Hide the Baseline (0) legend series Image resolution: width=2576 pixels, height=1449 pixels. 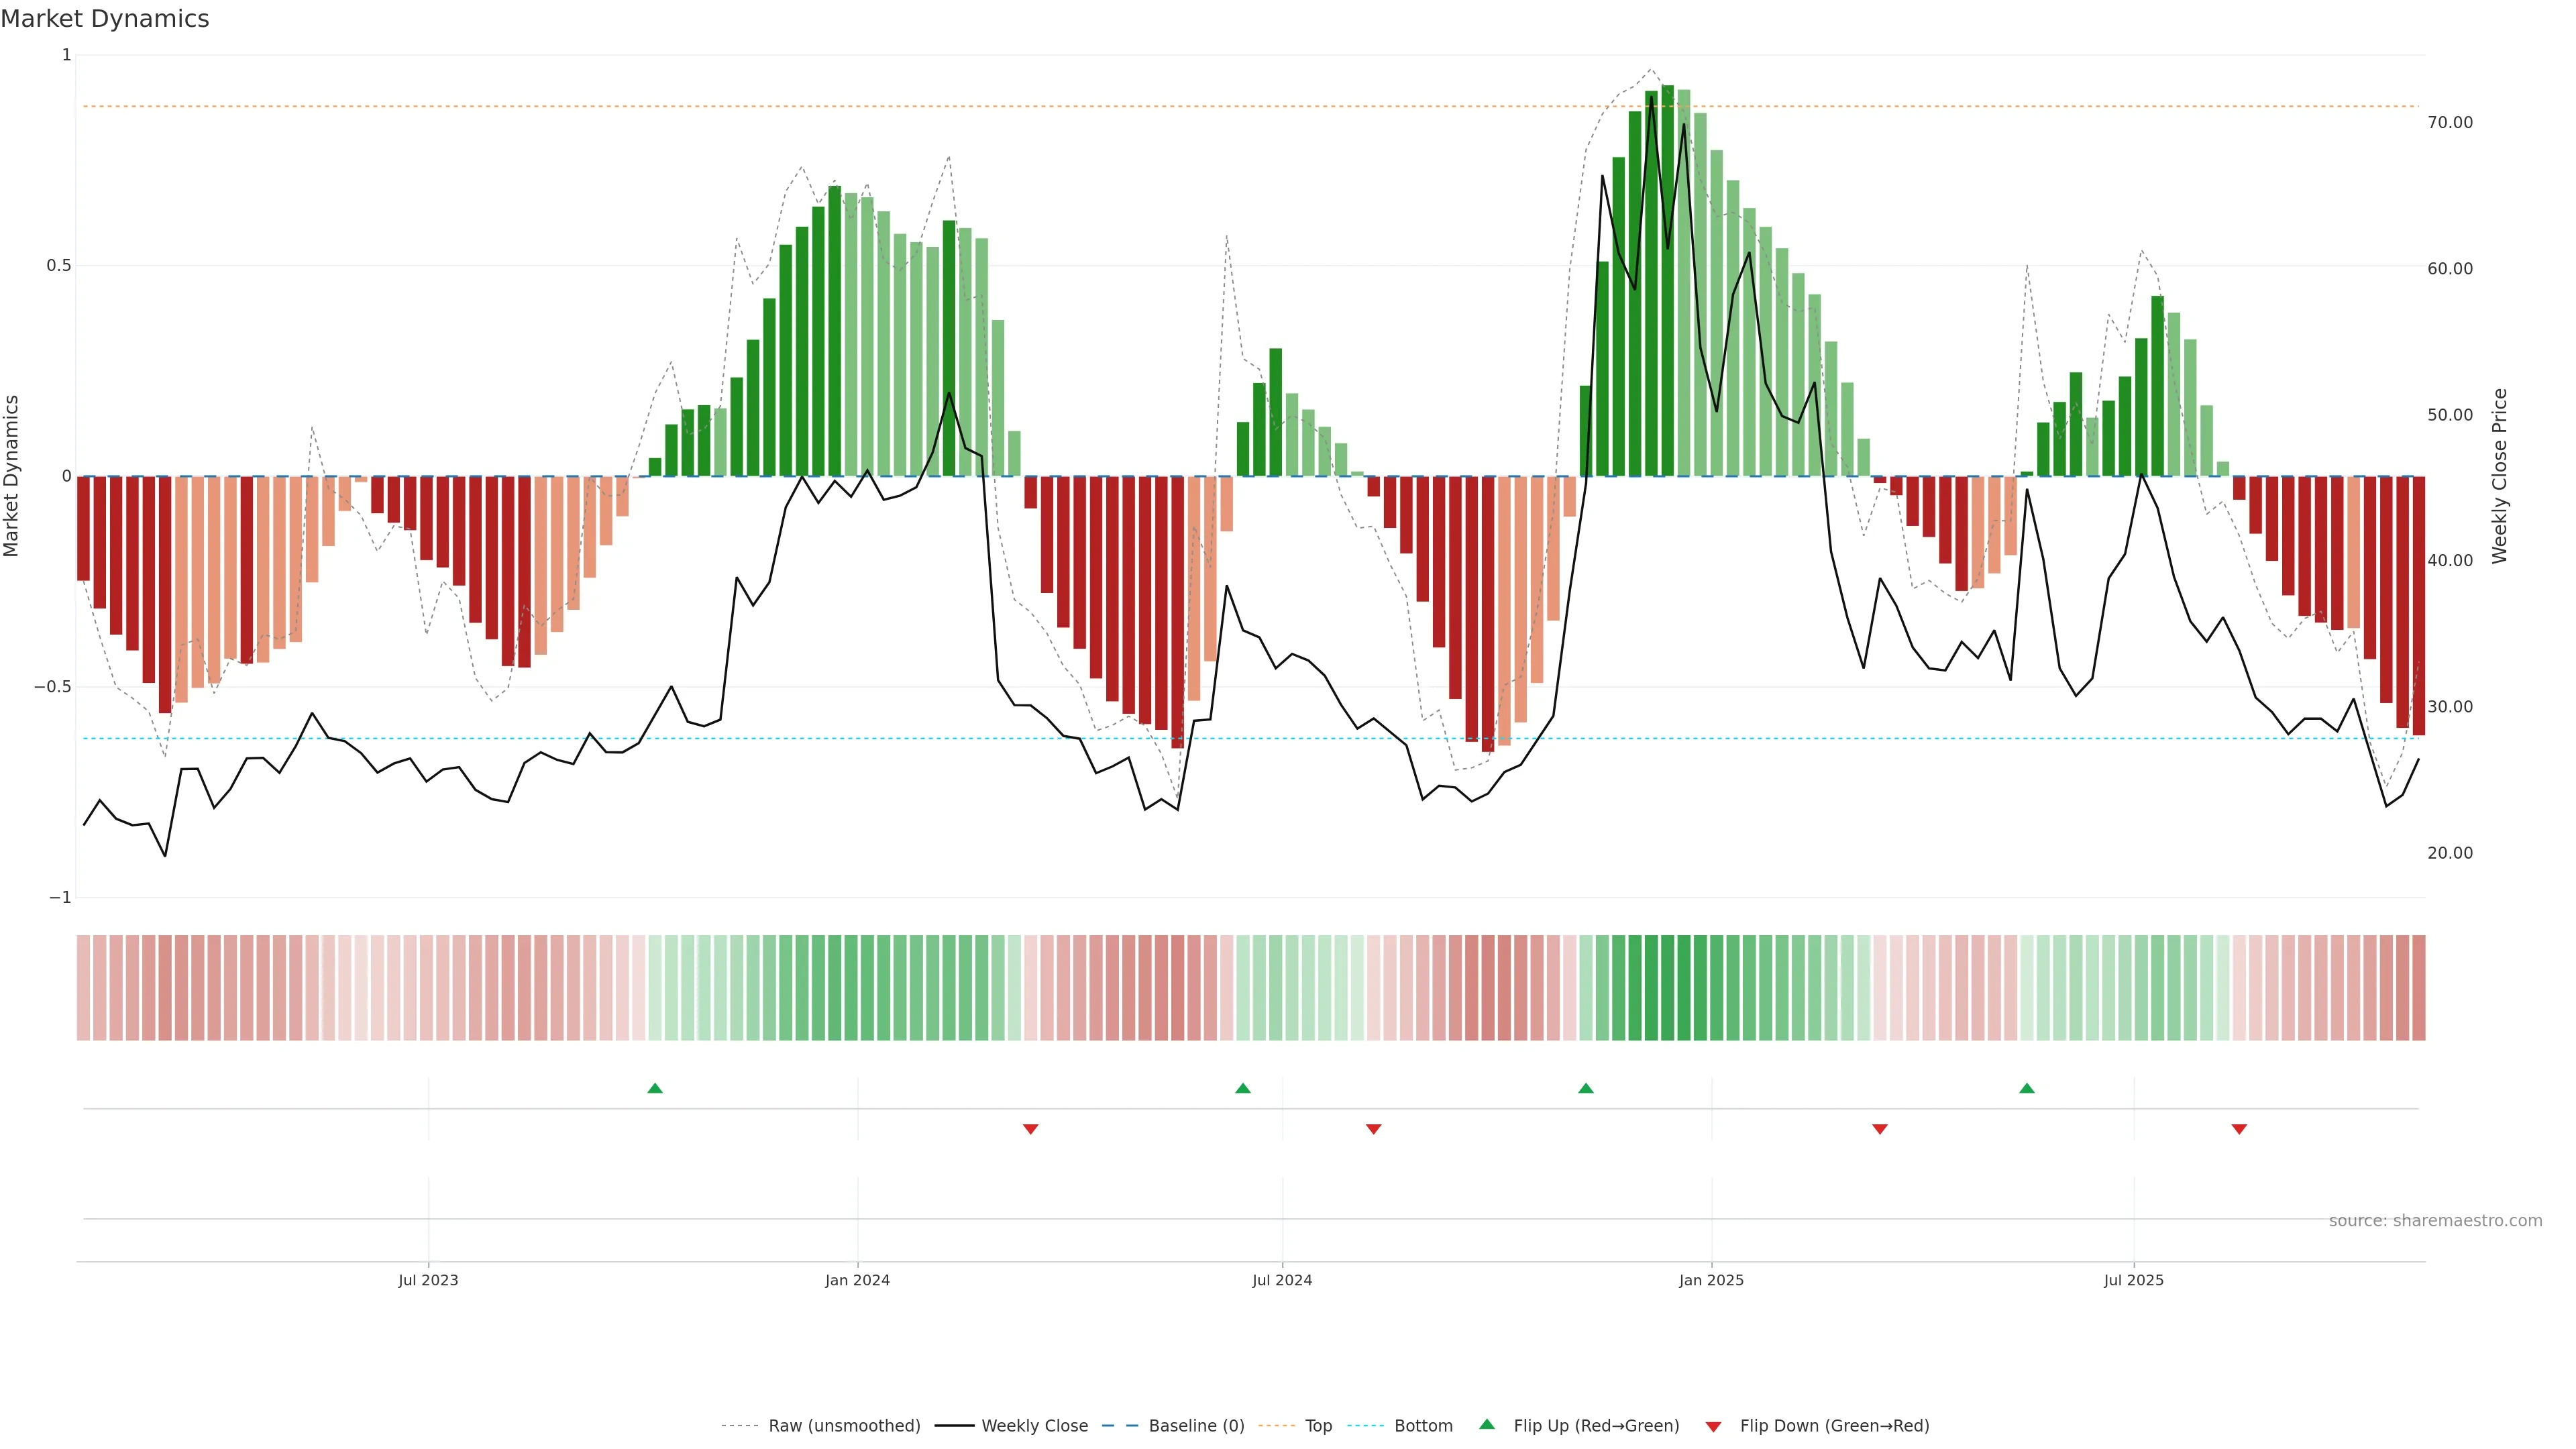pos(1196,1426)
